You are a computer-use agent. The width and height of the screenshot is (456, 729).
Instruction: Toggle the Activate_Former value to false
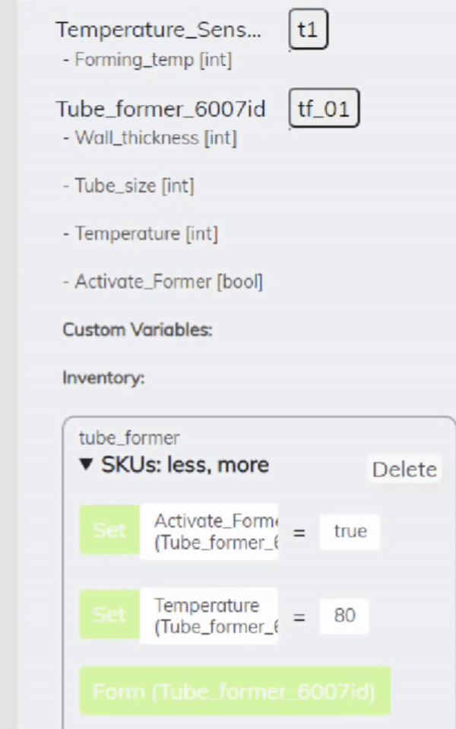349,531
